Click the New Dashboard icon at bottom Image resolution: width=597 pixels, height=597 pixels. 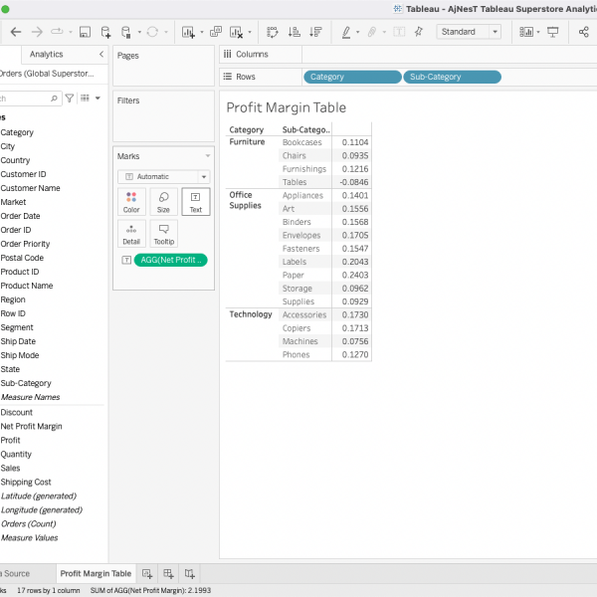click(168, 573)
